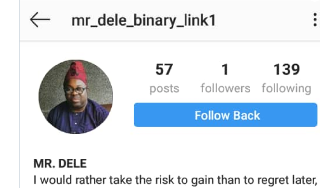Open the posts count showing 57

[x=164, y=69]
